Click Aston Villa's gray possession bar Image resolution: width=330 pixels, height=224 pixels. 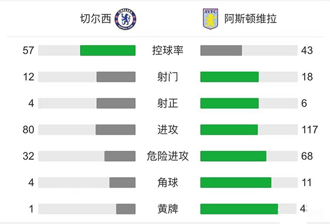coord(221,51)
